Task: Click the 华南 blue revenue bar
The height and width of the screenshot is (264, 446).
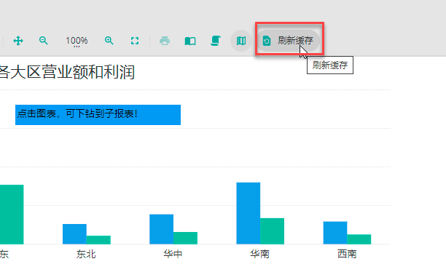Action: coord(248,213)
